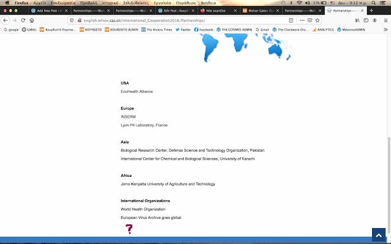This screenshot has height=244, width=391.
Task: Click Jomo Kenyatta University text line
Action: tap(168, 184)
